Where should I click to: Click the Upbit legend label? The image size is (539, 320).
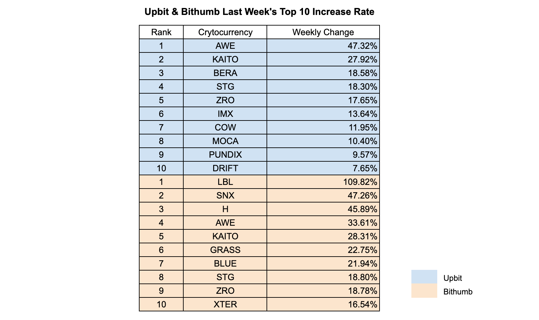tap(452, 278)
